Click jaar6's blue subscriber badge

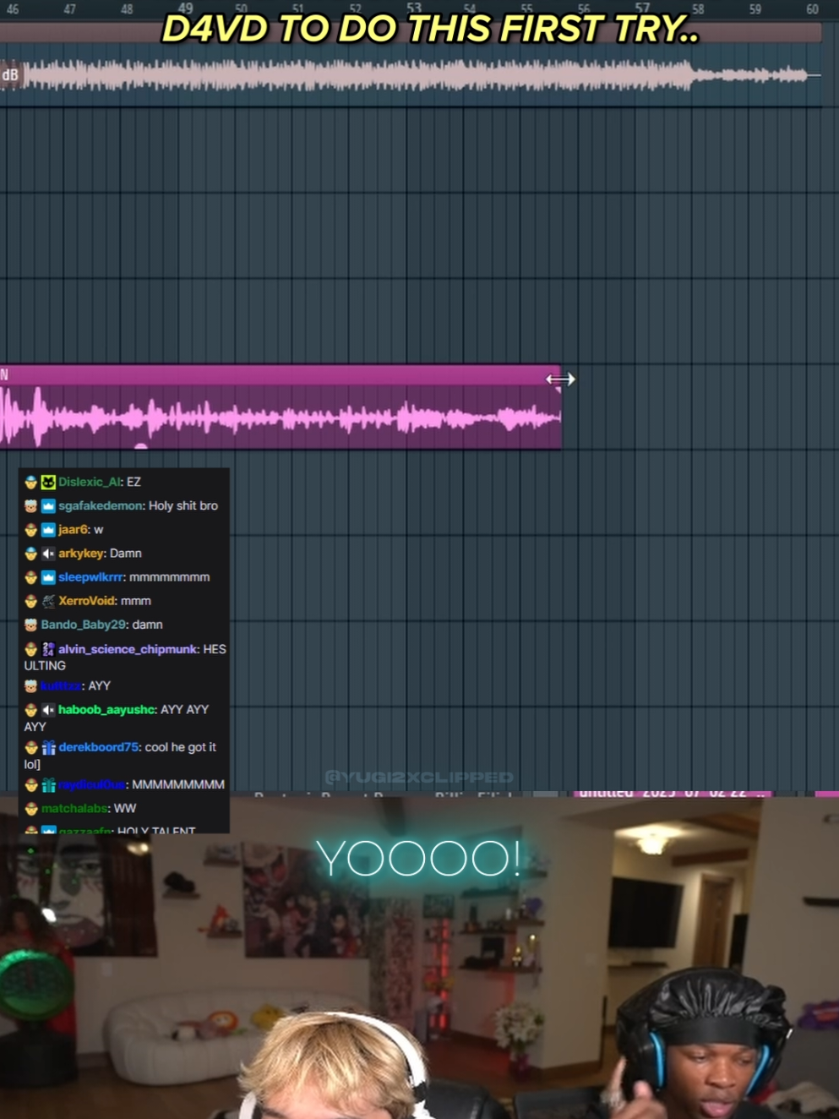(x=47, y=529)
